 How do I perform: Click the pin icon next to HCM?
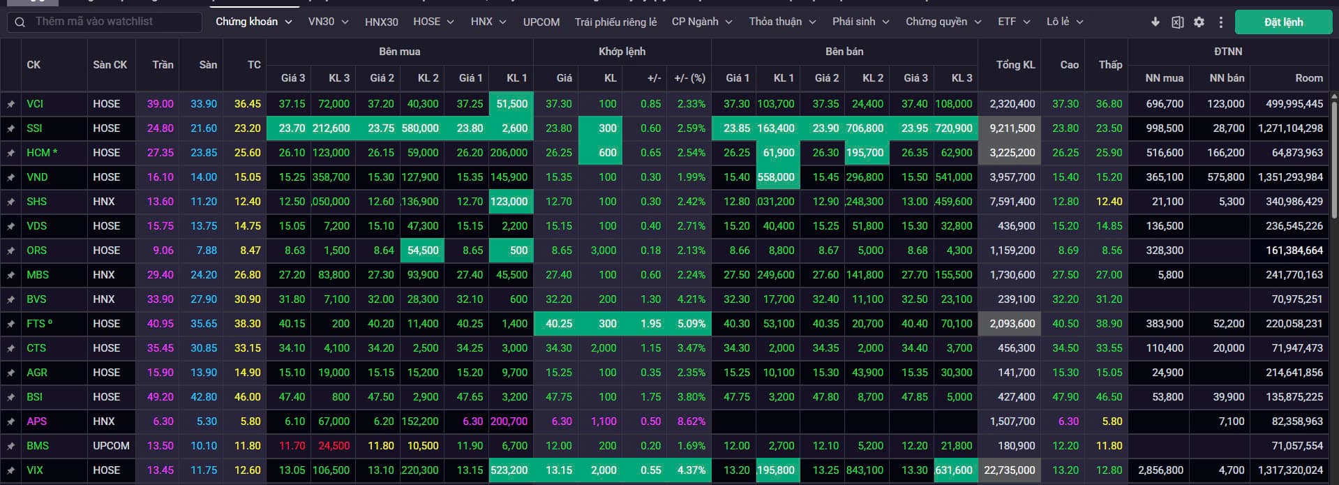click(10, 153)
